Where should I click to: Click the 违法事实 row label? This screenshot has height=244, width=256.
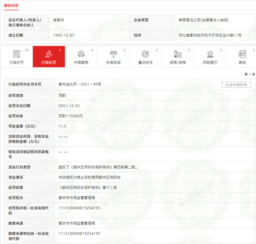pyautogui.click(x=16, y=177)
